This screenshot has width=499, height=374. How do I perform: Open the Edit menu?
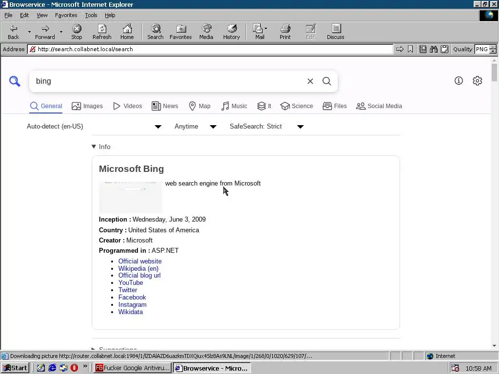point(24,15)
